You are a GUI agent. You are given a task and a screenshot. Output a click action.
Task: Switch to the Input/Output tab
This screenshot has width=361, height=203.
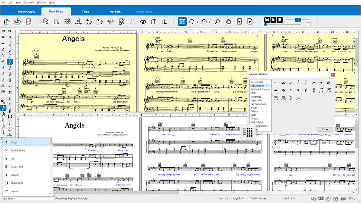tap(27, 11)
